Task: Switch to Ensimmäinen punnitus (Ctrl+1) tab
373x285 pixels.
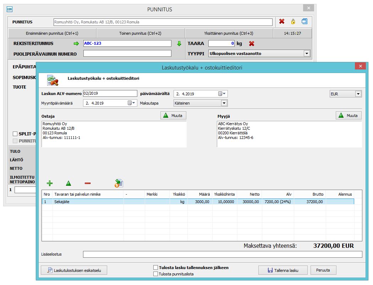Action: [x=52, y=33]
